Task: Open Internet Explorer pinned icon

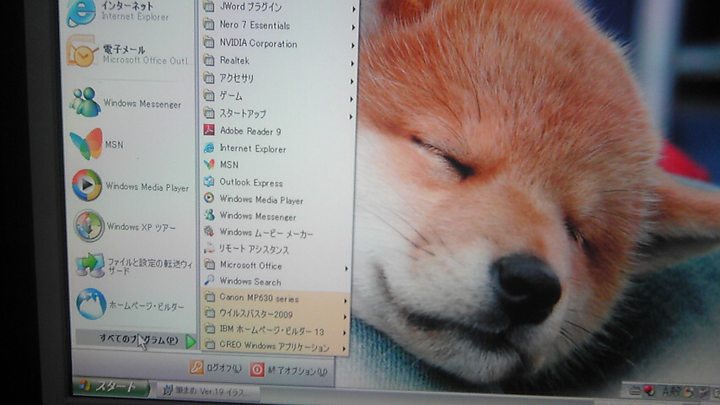Action: point(81,13)
